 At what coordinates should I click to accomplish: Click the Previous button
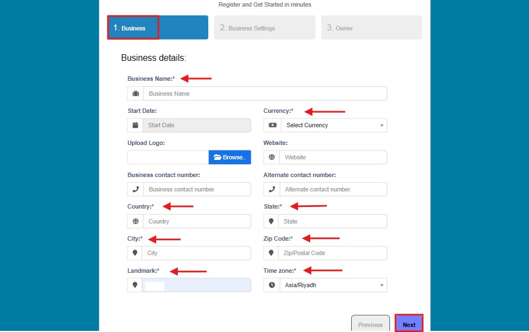pyautogui.click(x=371, y=324)
